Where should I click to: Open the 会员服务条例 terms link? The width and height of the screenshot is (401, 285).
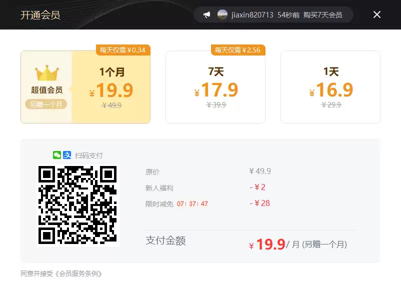tap(80, 273)
